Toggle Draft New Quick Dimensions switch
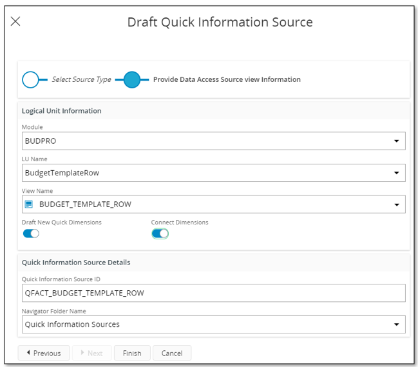The height and width of the screenshot is (367, 418). [31, 233]
